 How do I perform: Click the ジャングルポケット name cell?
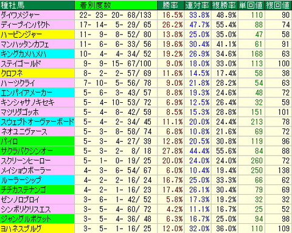coord(37,219)
